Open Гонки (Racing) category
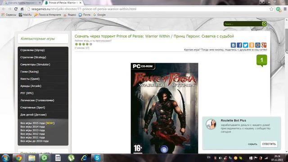The width and height of the screenshot is (288, 162). pyautogui.click(x=29, y=72)
